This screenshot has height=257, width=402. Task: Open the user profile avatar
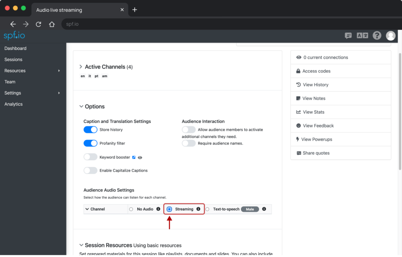tap(390, 35)
